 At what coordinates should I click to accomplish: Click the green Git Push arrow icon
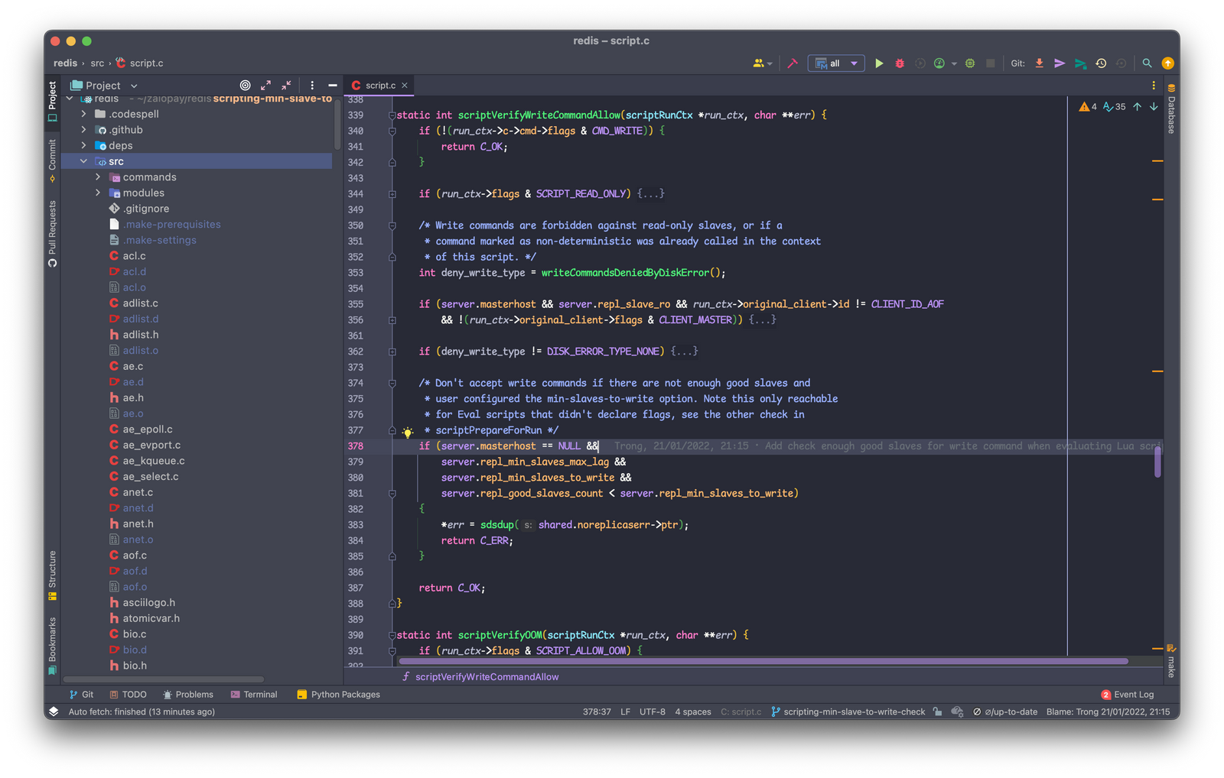coord(1080,63)
